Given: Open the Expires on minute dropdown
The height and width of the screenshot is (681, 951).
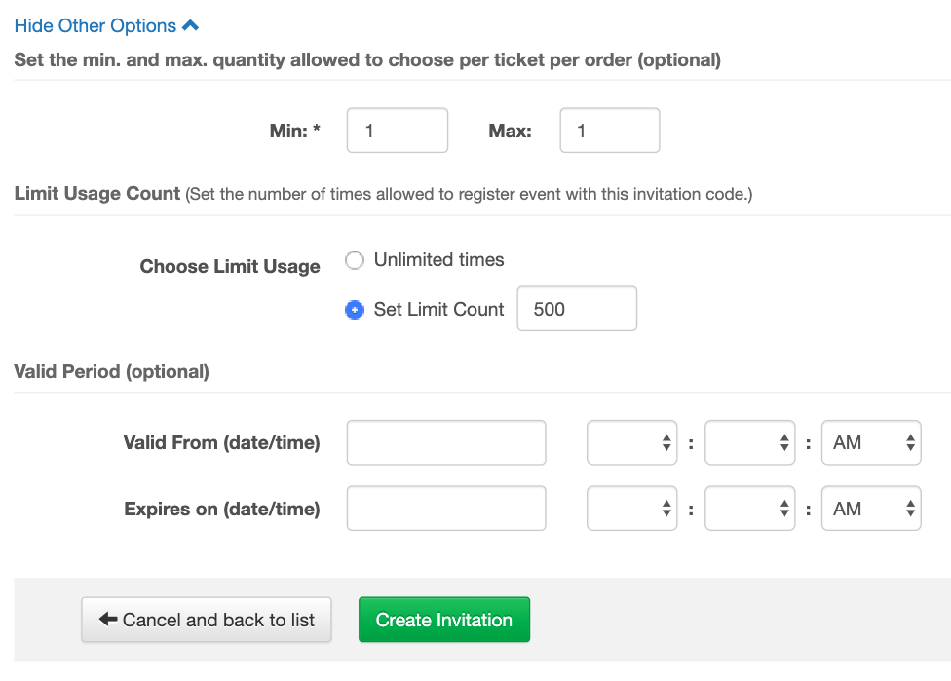Looking at the screenshot, I should (749, 509).
